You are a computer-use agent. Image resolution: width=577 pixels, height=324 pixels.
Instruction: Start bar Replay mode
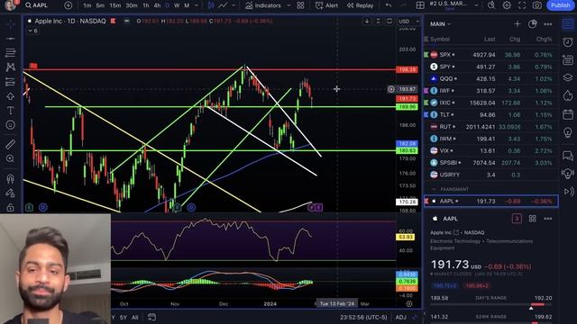point(361,5)
